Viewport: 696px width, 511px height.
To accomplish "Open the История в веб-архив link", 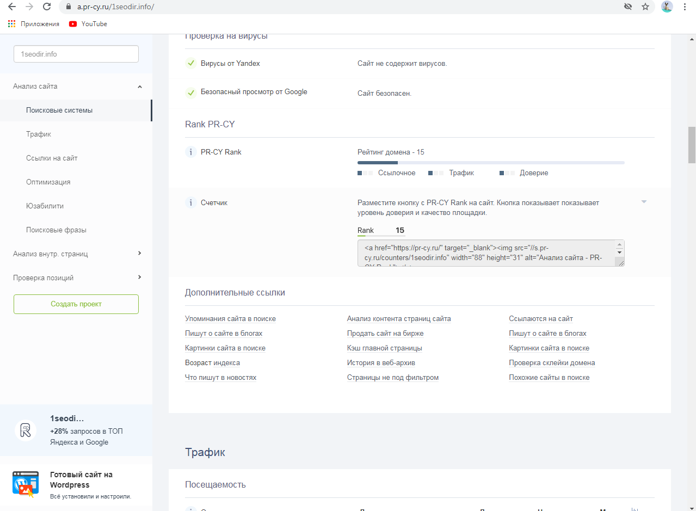I will (x=381, y=363).
